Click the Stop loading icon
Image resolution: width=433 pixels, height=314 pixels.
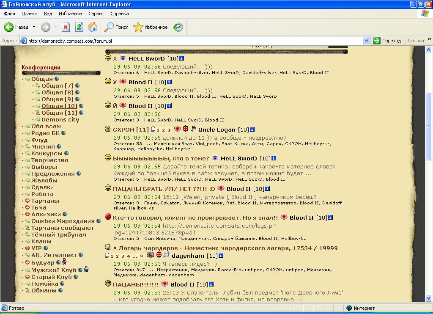coord(66,27)
